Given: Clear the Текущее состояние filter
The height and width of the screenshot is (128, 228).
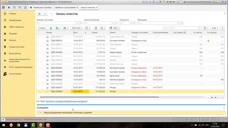Looking at the screenshot, I should (81, 23).
